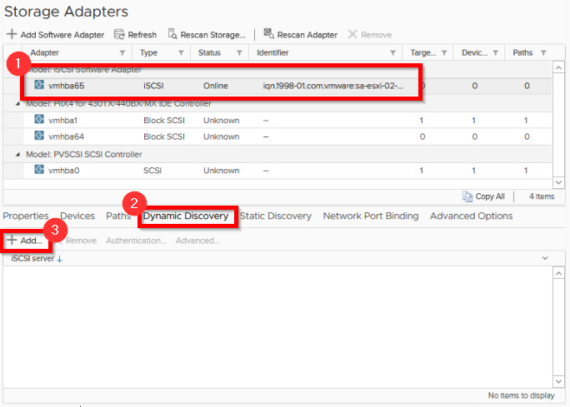Switch to the Advanced Options tab
The height and width of the screenshot is (407, 570).
click(472, 216)
